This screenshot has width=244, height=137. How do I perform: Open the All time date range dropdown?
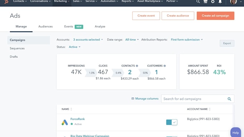(x=132, y=40)
